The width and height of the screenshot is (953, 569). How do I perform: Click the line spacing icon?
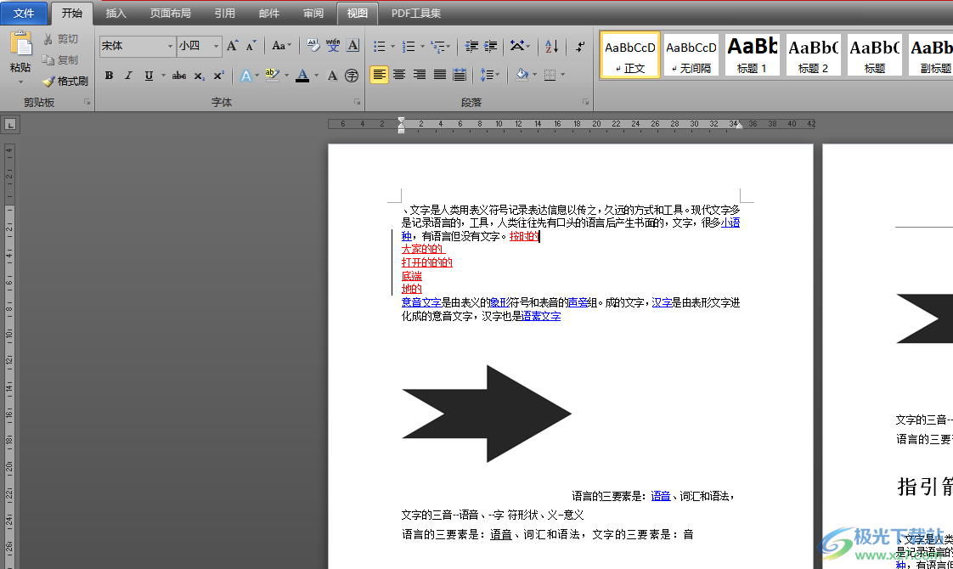[486, 75]
